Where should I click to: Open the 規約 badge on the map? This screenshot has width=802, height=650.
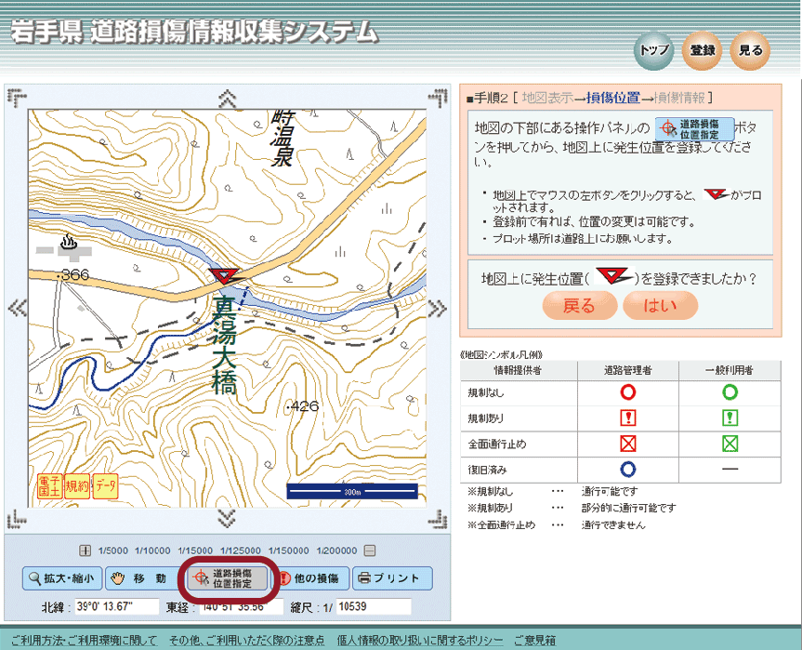point(77,485)
